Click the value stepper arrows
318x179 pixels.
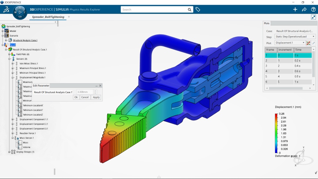click(95, 92)
